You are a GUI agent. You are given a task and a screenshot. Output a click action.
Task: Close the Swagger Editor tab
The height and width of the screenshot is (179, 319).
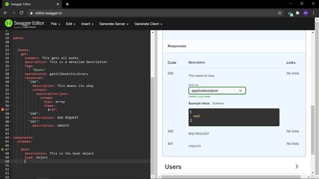click(58, 4)
